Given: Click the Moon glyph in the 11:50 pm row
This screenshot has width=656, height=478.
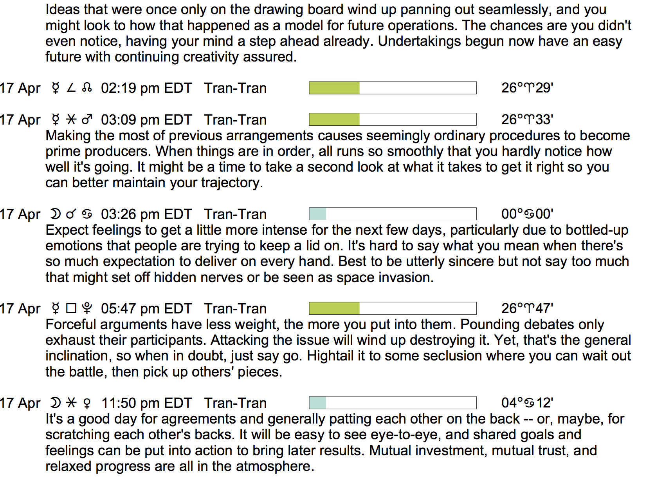Looking at the screenshot, I should [x=56, y=403].
